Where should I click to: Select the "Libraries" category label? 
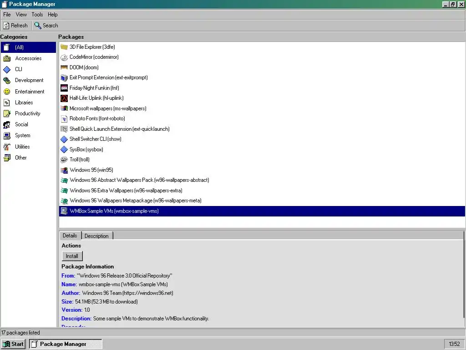click(24, 103)
